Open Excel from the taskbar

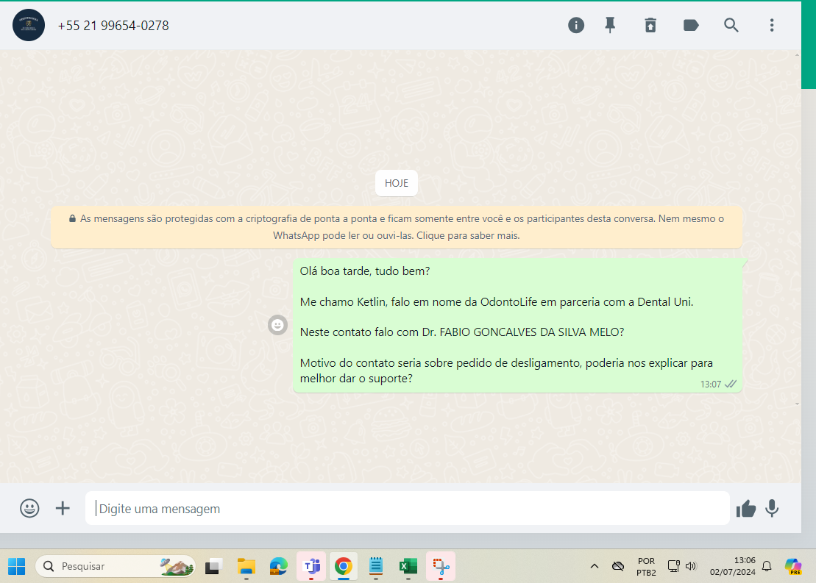(408, 566)
